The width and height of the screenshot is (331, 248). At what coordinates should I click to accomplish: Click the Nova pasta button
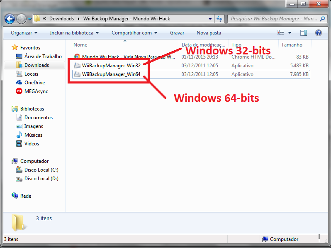[209, 33]
